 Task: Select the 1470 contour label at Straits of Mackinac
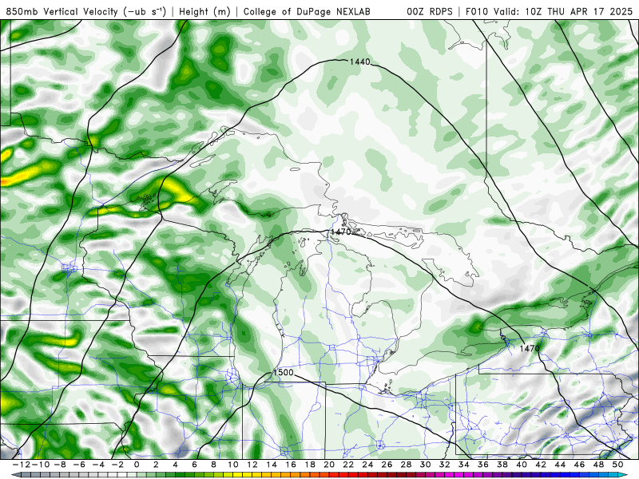(341, 232)
